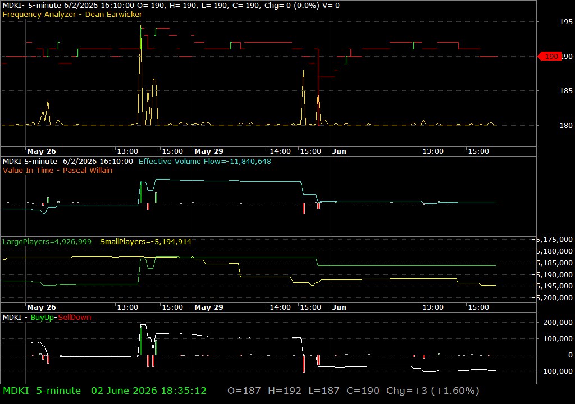Image resolution: width=575 pixels, height=404 pixels.
Task: Click the 'L=187' status bar value
Action: [324, 391]
